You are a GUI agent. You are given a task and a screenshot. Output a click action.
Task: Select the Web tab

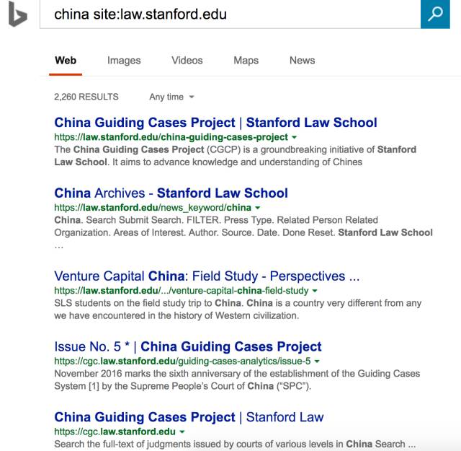point(66,61)
